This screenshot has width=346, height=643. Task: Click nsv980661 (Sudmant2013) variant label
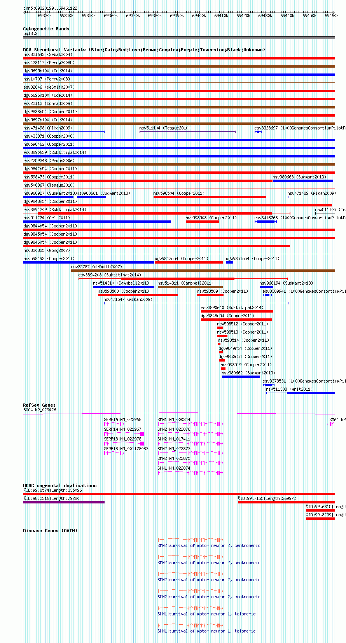(103, 193)
